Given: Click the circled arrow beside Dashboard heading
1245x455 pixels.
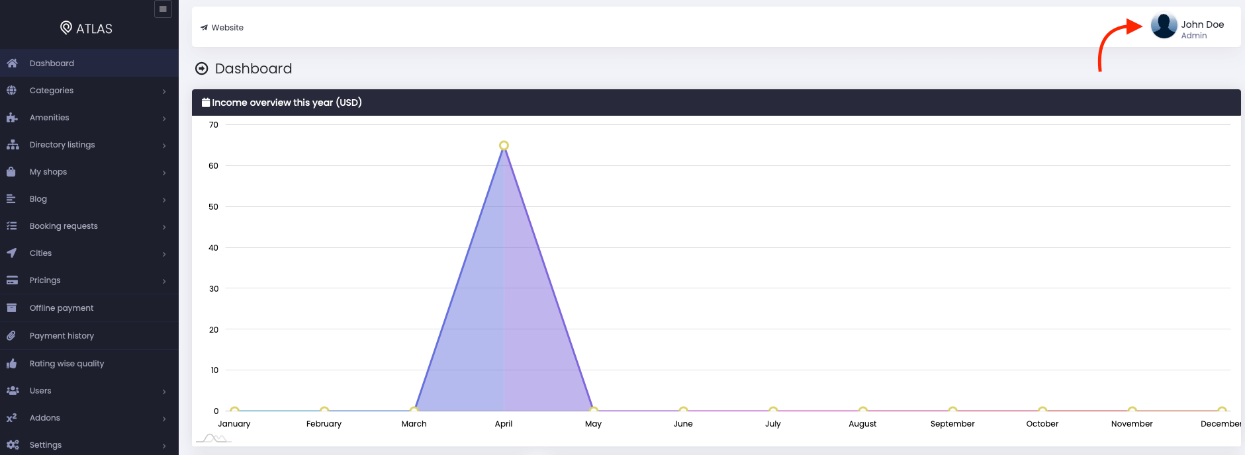Looking at the screenshot, I should click(x=202, y=69).
